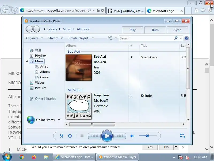Select the Kalimba track
This screenshot has height=161, width=214.
pos(147,96)
